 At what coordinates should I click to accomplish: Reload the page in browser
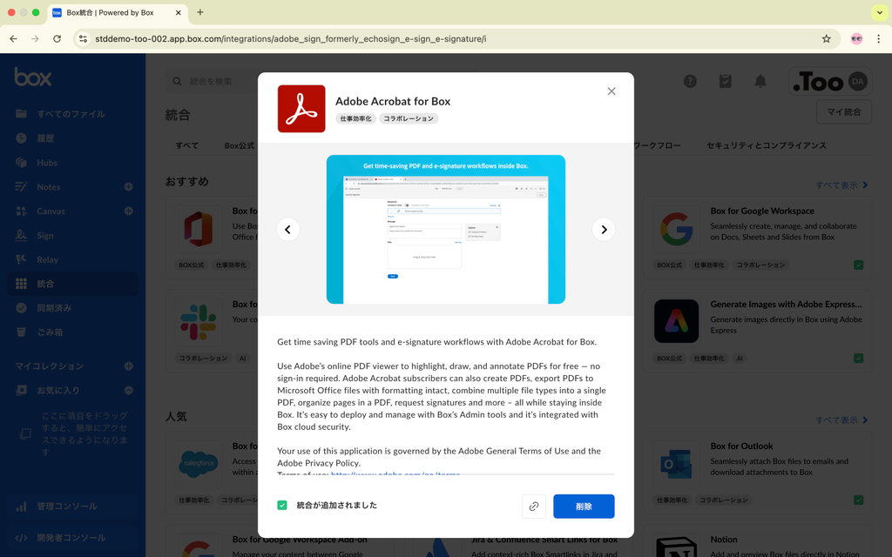pyautogui.click(x=57, y=38)
